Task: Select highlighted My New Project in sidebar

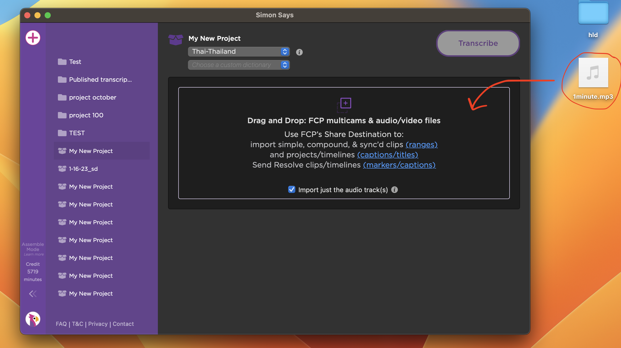Action: 102,151
